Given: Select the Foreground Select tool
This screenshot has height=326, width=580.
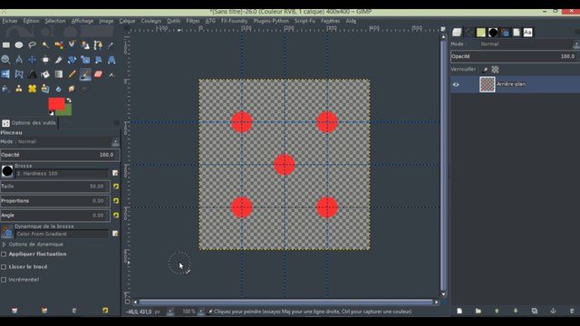Looking at the screenshot, I should click(85, 45).
